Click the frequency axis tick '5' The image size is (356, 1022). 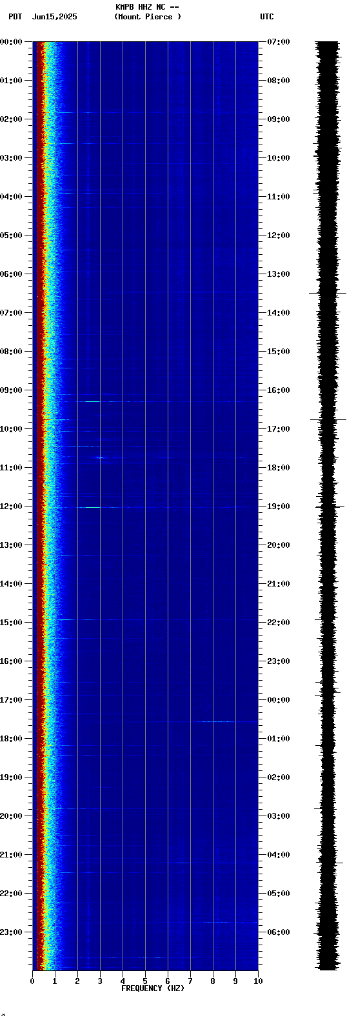[145, 981]
